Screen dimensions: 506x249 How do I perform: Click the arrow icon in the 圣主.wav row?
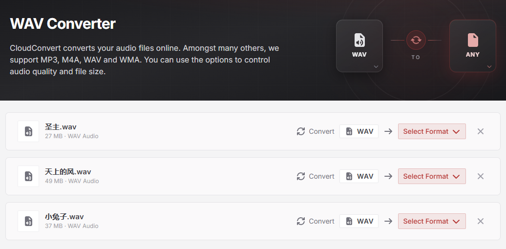pos(388,131)
